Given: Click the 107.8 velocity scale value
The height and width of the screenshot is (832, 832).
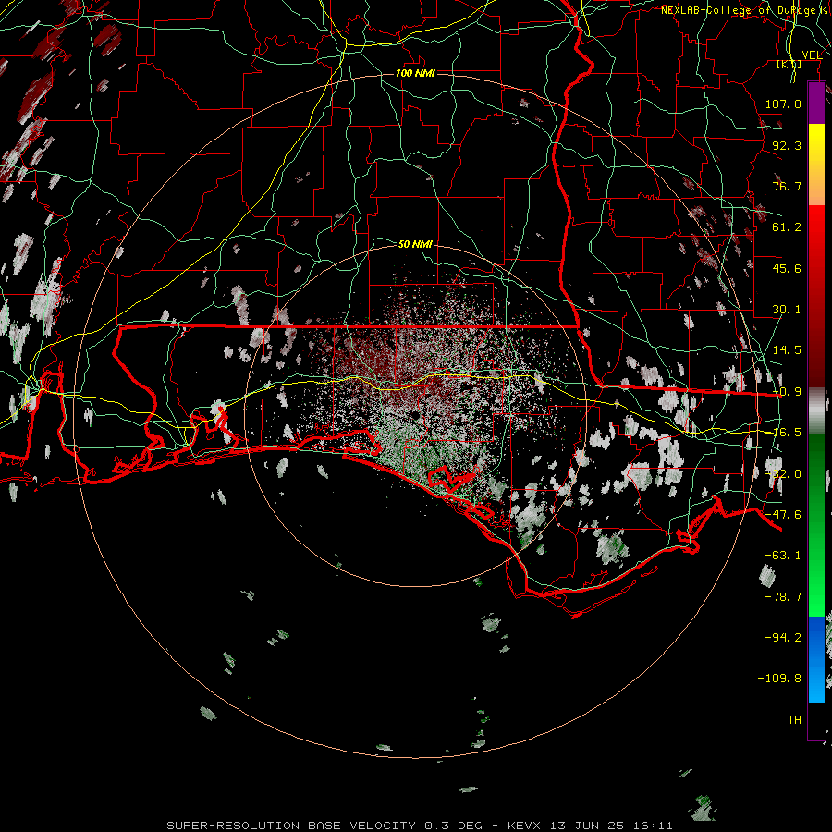Looking at the screenshot, I should click(783, 104).
